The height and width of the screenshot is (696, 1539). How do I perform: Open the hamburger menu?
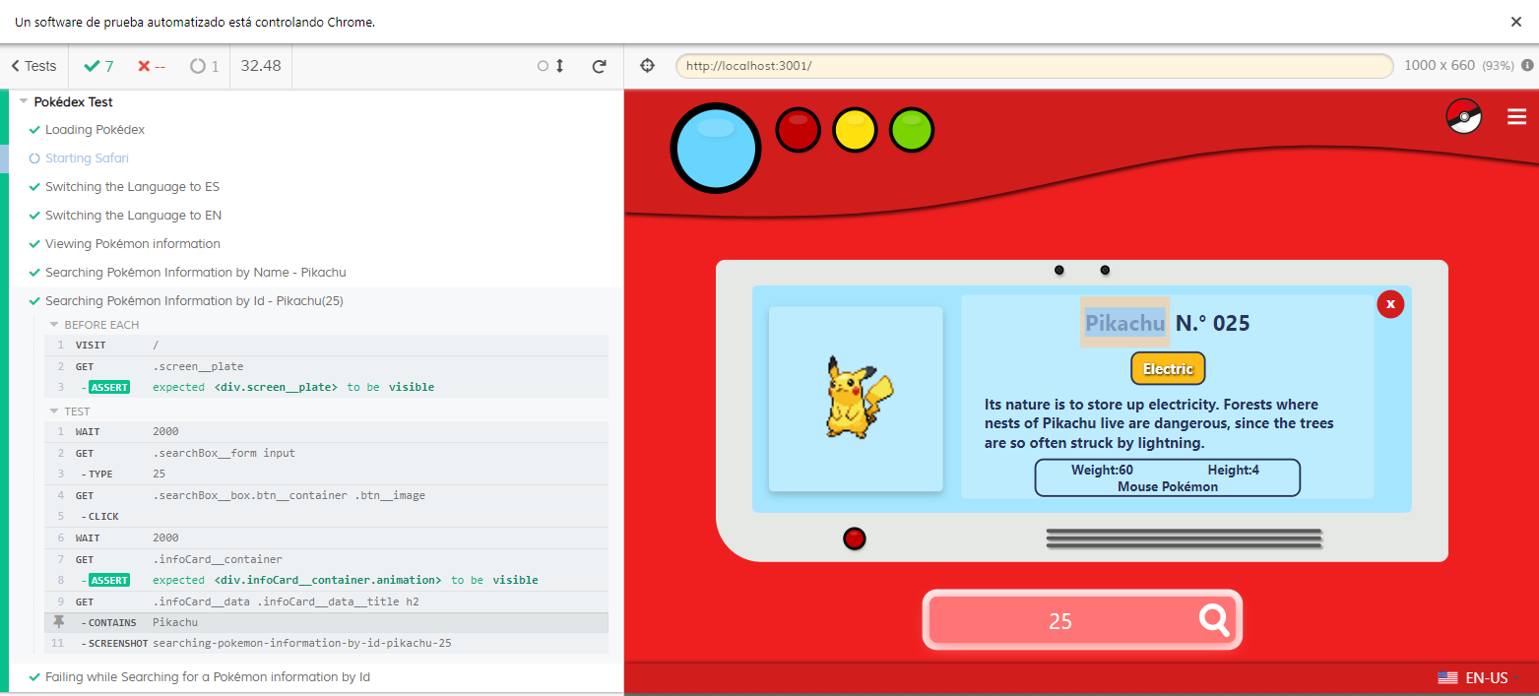pos(1517,116)
